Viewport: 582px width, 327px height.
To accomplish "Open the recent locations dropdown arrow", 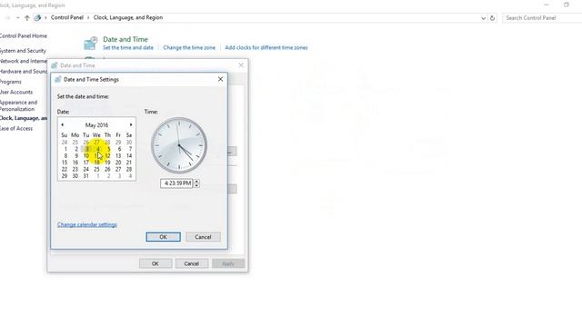I will 17,18.
